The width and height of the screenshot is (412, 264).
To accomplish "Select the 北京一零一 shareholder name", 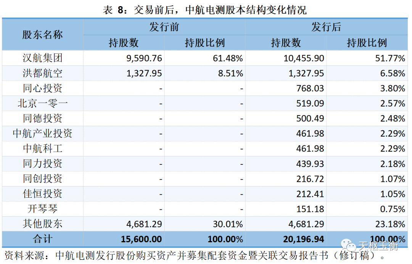I will click(x=42, y=103).
